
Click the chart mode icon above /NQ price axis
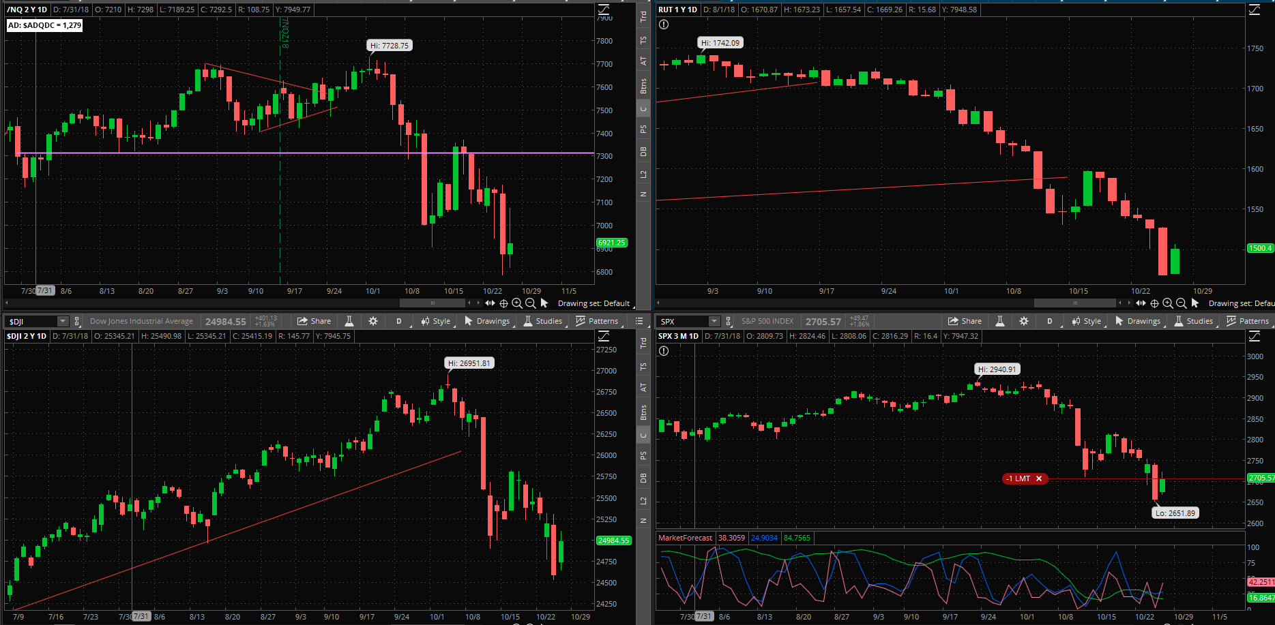[x=604, y=10]
